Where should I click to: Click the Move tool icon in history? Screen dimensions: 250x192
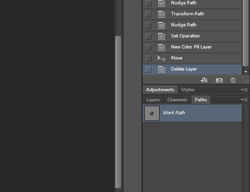click(162, 58)
